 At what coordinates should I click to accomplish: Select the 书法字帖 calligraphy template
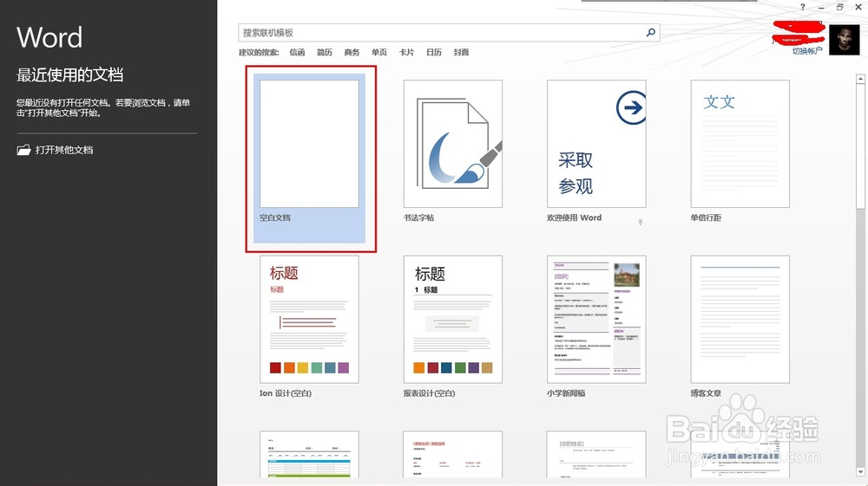tap(453, 152)
